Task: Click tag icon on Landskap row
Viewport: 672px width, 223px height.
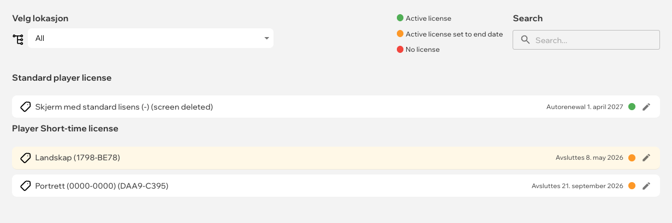Action: tap(25, 158)
